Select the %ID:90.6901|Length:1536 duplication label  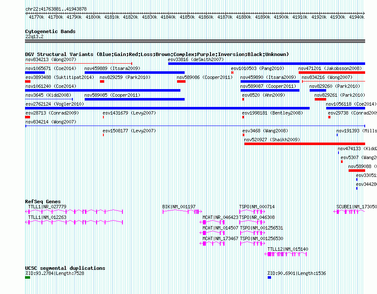297,273
